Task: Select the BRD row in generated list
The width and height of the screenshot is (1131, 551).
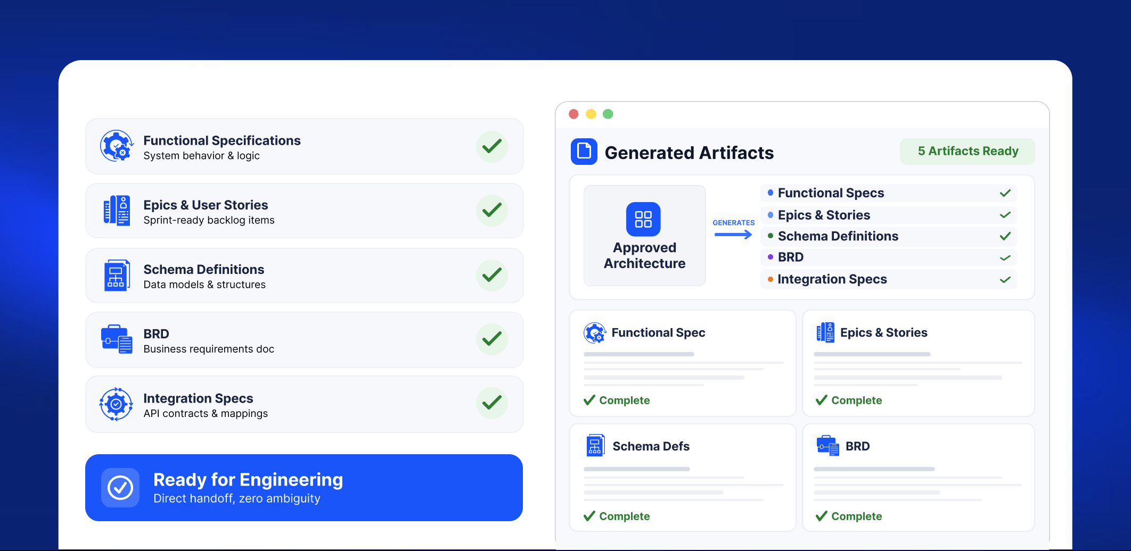Action: coord(888,257)
